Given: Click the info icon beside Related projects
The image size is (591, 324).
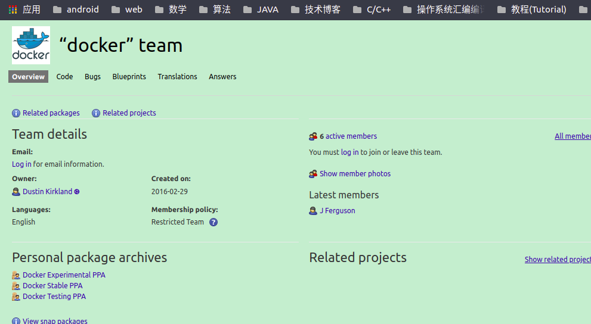Looking at the screenshot, I should click(x=96, y=113).
